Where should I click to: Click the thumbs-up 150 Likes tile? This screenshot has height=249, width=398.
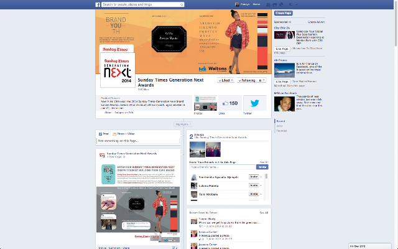coord(230,103)
